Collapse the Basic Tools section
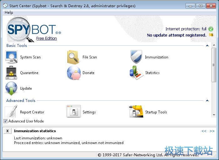The image size is (219, 160). tap(207, 46)
